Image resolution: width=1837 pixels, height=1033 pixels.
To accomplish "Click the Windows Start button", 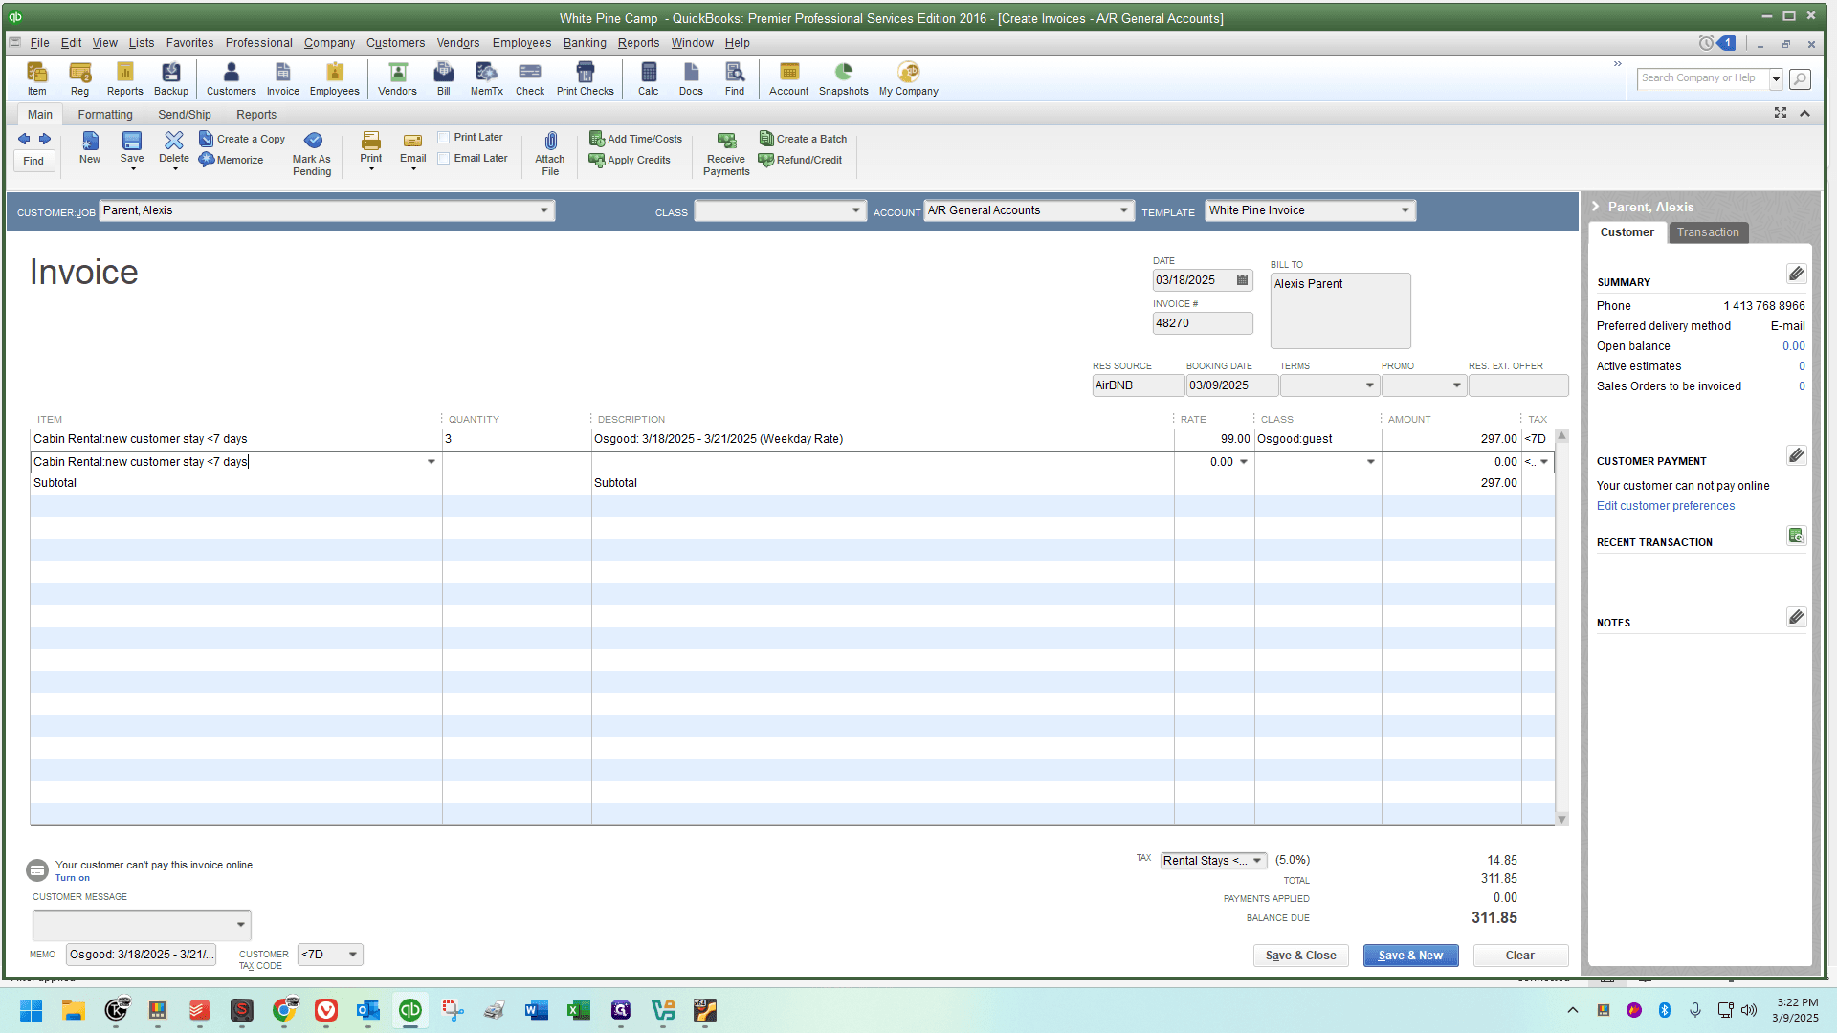I will point(31,1010).
